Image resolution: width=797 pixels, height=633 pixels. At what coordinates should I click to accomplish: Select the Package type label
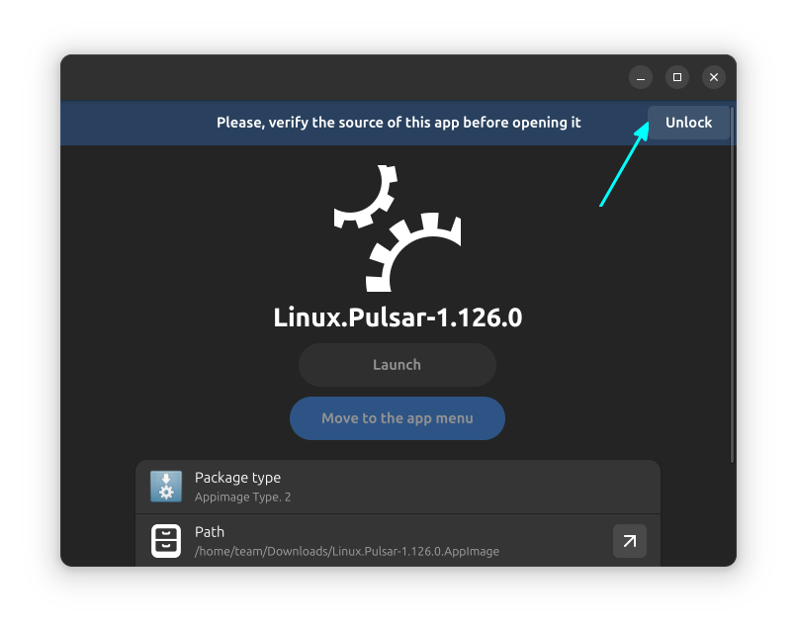(x=237, y=478)
